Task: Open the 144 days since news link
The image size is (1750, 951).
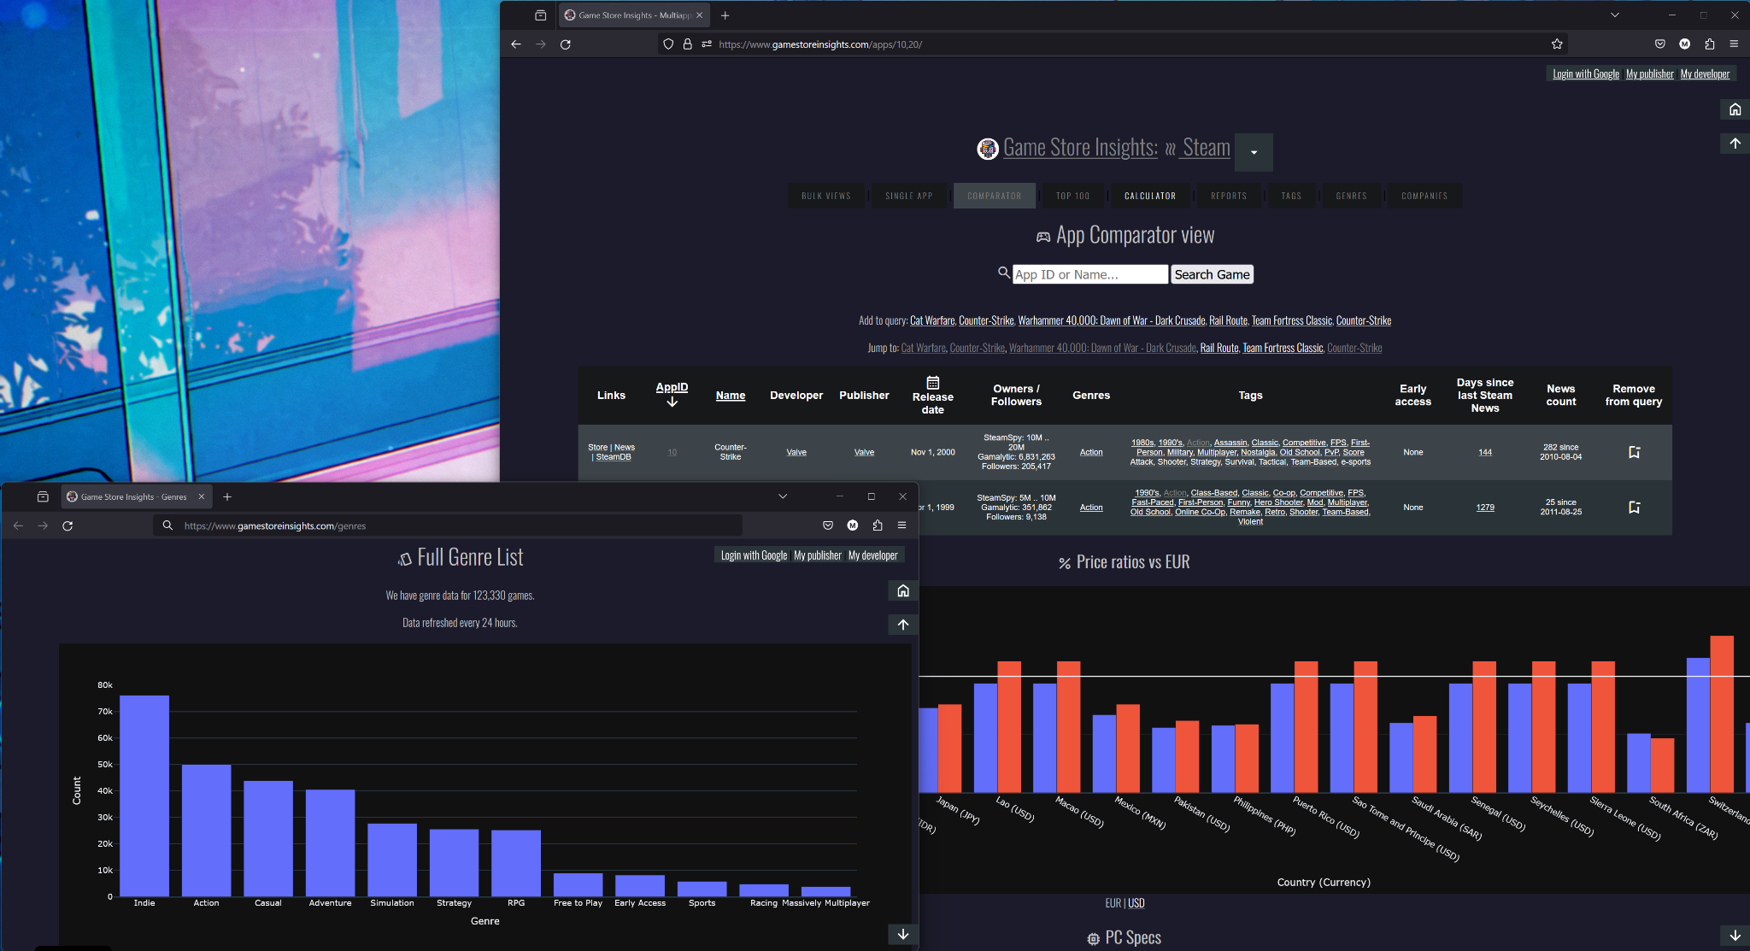Action: (1485, 452)
